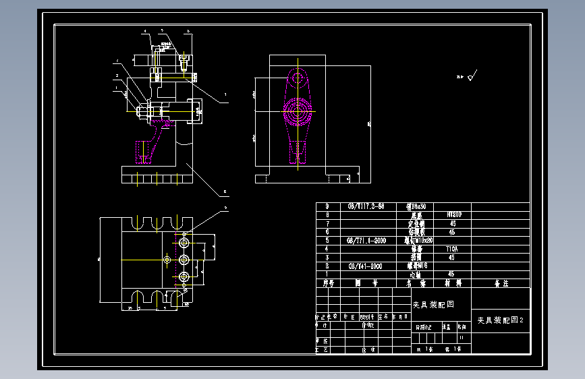This screenshot has height=379, width=585.
Task: Click material 45 in the row numbered 7
Action: coord(453,223)
